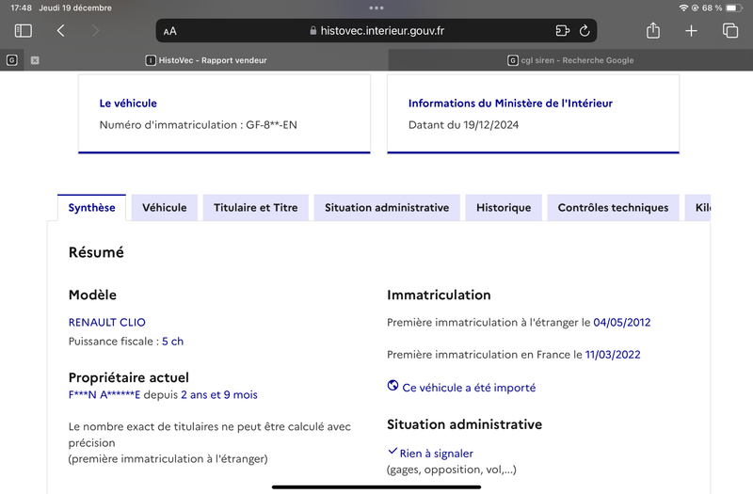Close the tab with the X icon
This screenshot has height=494, width=753.
pyautogui.click(x=35, y=60)
